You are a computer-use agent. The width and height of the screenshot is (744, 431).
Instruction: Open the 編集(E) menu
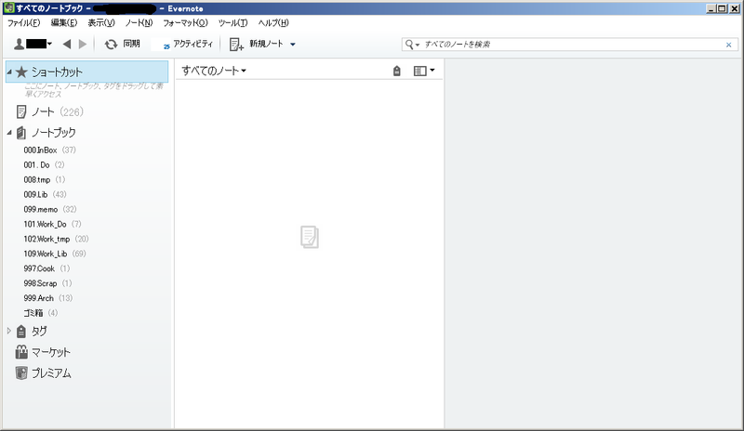pos(64,23)
